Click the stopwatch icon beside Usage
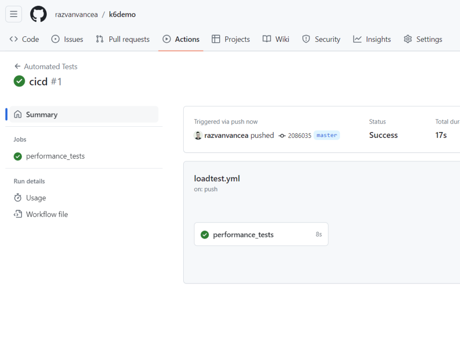The image size is (460, 337). [18, 198]
